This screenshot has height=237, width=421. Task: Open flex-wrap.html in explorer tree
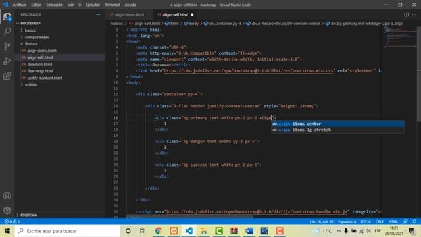(40, 71)
